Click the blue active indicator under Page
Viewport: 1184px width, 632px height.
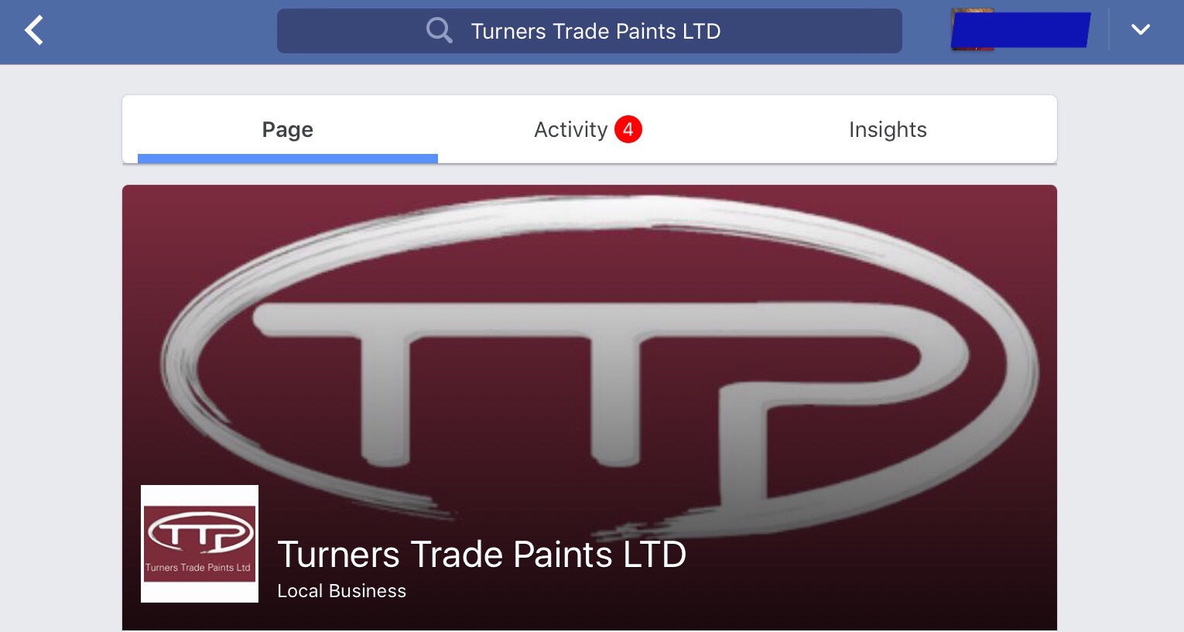[x=288, y=159]
